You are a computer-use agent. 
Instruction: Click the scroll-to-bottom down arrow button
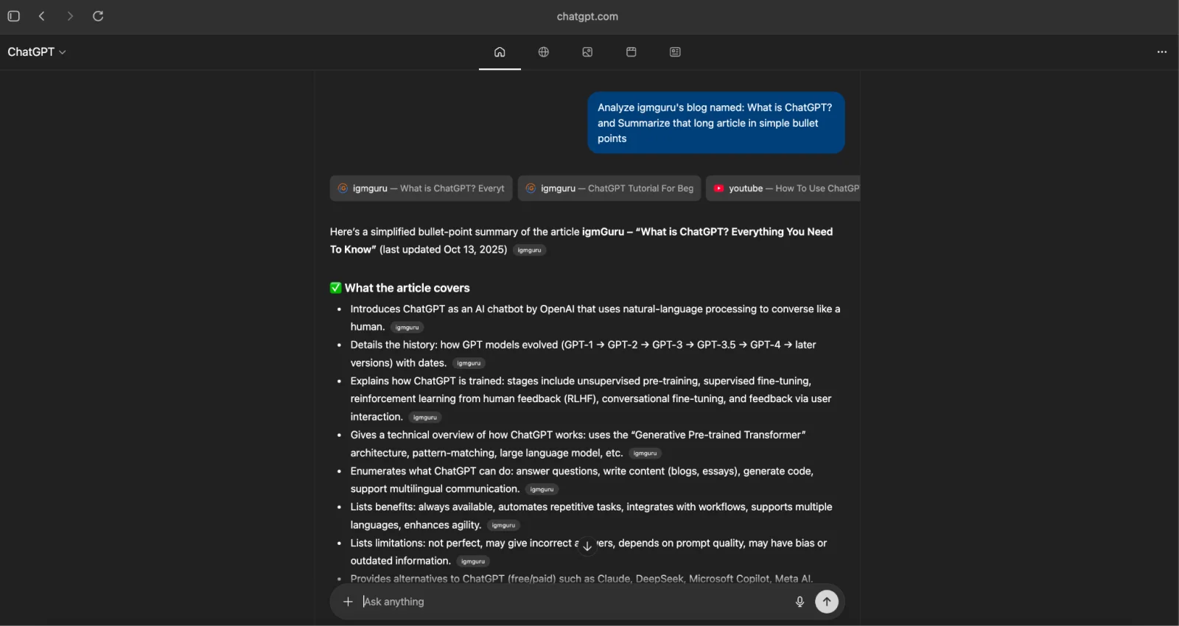pyautogui.click(x=587, y=546)
